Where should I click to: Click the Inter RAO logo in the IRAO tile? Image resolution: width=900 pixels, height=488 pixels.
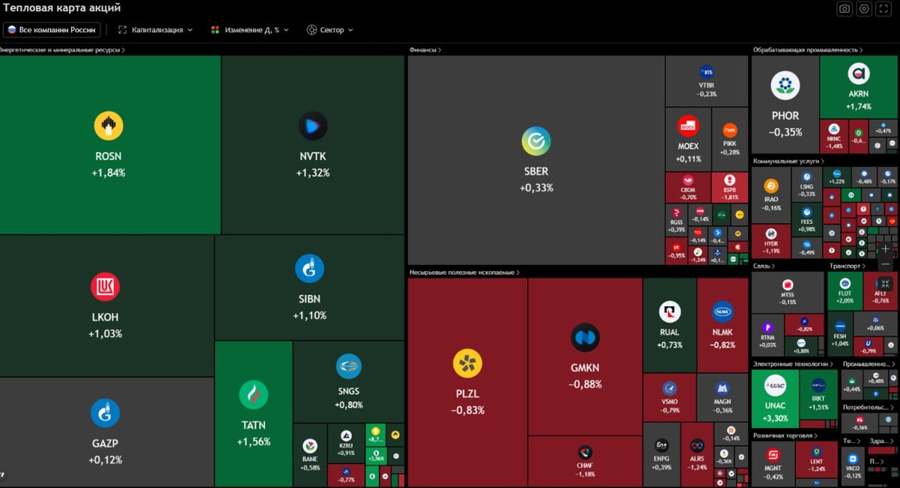pos(771,186)
